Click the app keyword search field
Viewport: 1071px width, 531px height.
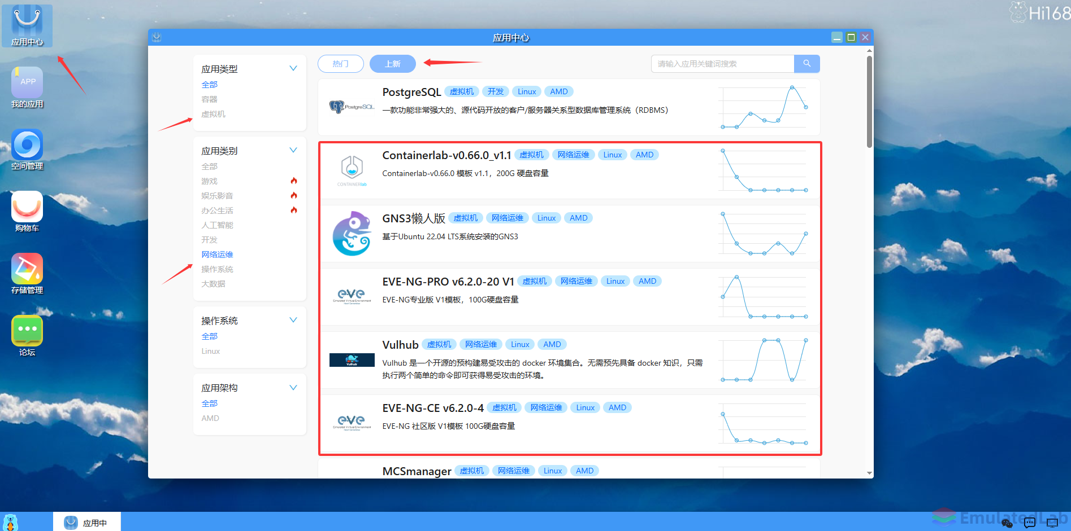click(x=722, y=64)
